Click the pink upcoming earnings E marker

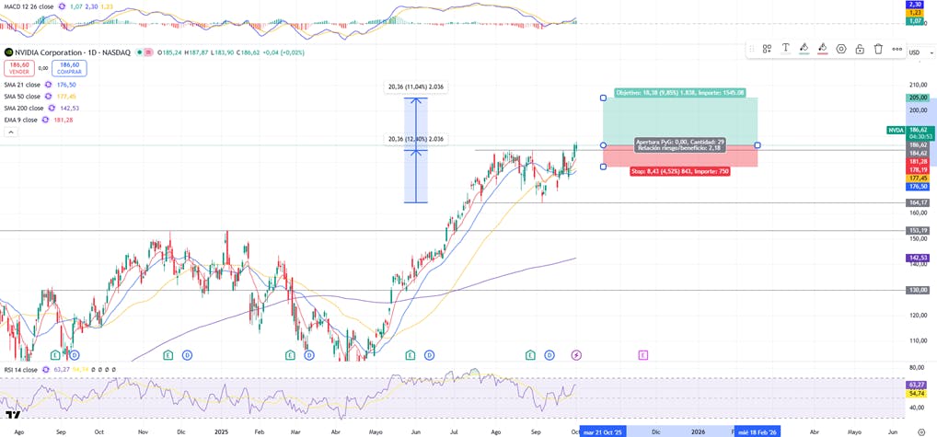click(643, 355)
